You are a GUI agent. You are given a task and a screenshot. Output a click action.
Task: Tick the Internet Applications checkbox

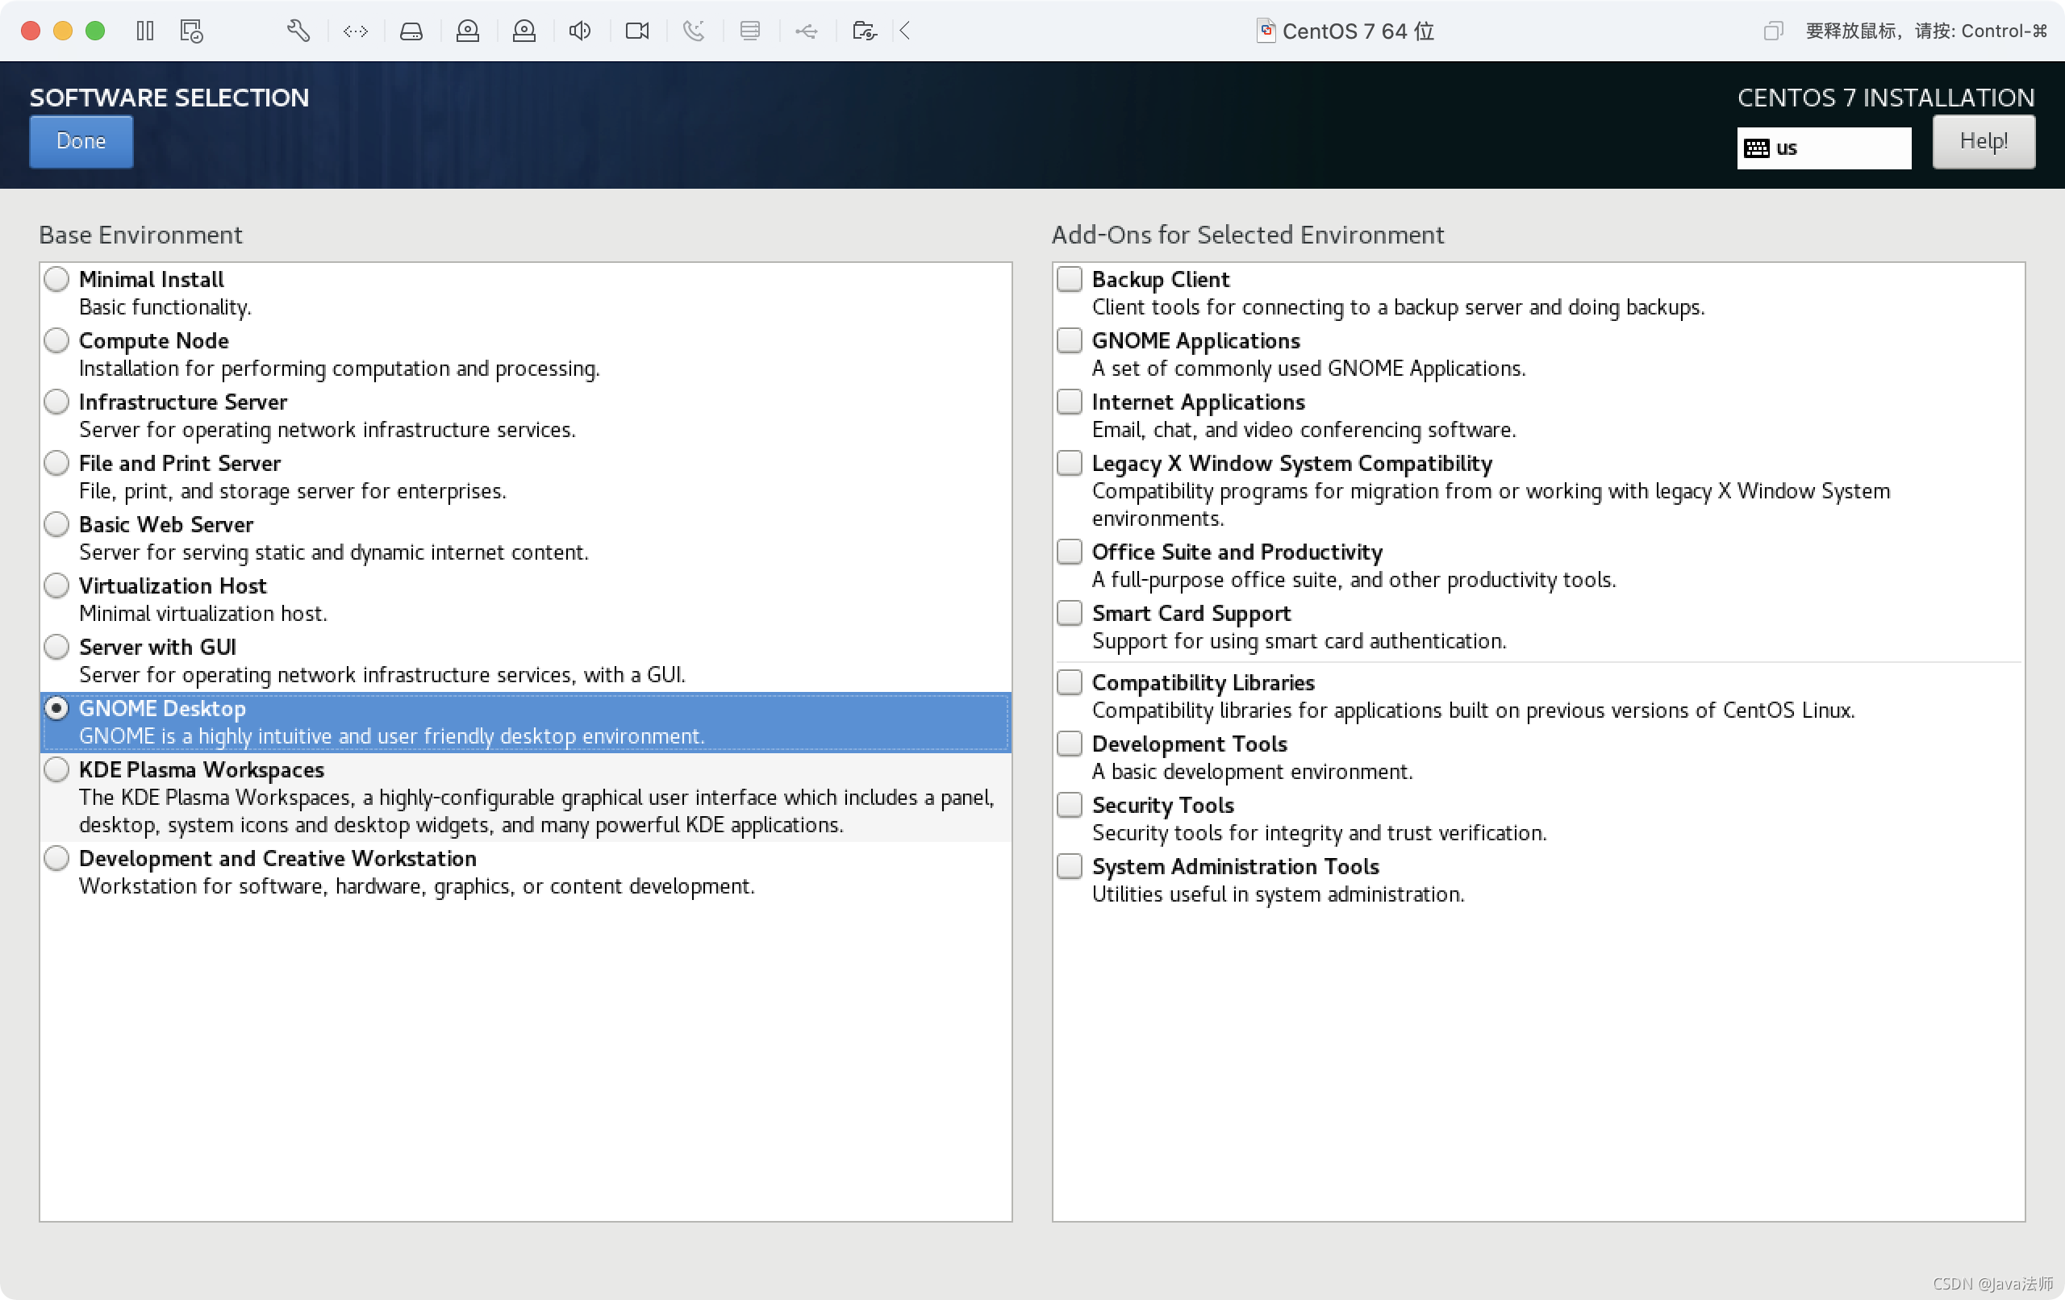(x=1070, y=402)
